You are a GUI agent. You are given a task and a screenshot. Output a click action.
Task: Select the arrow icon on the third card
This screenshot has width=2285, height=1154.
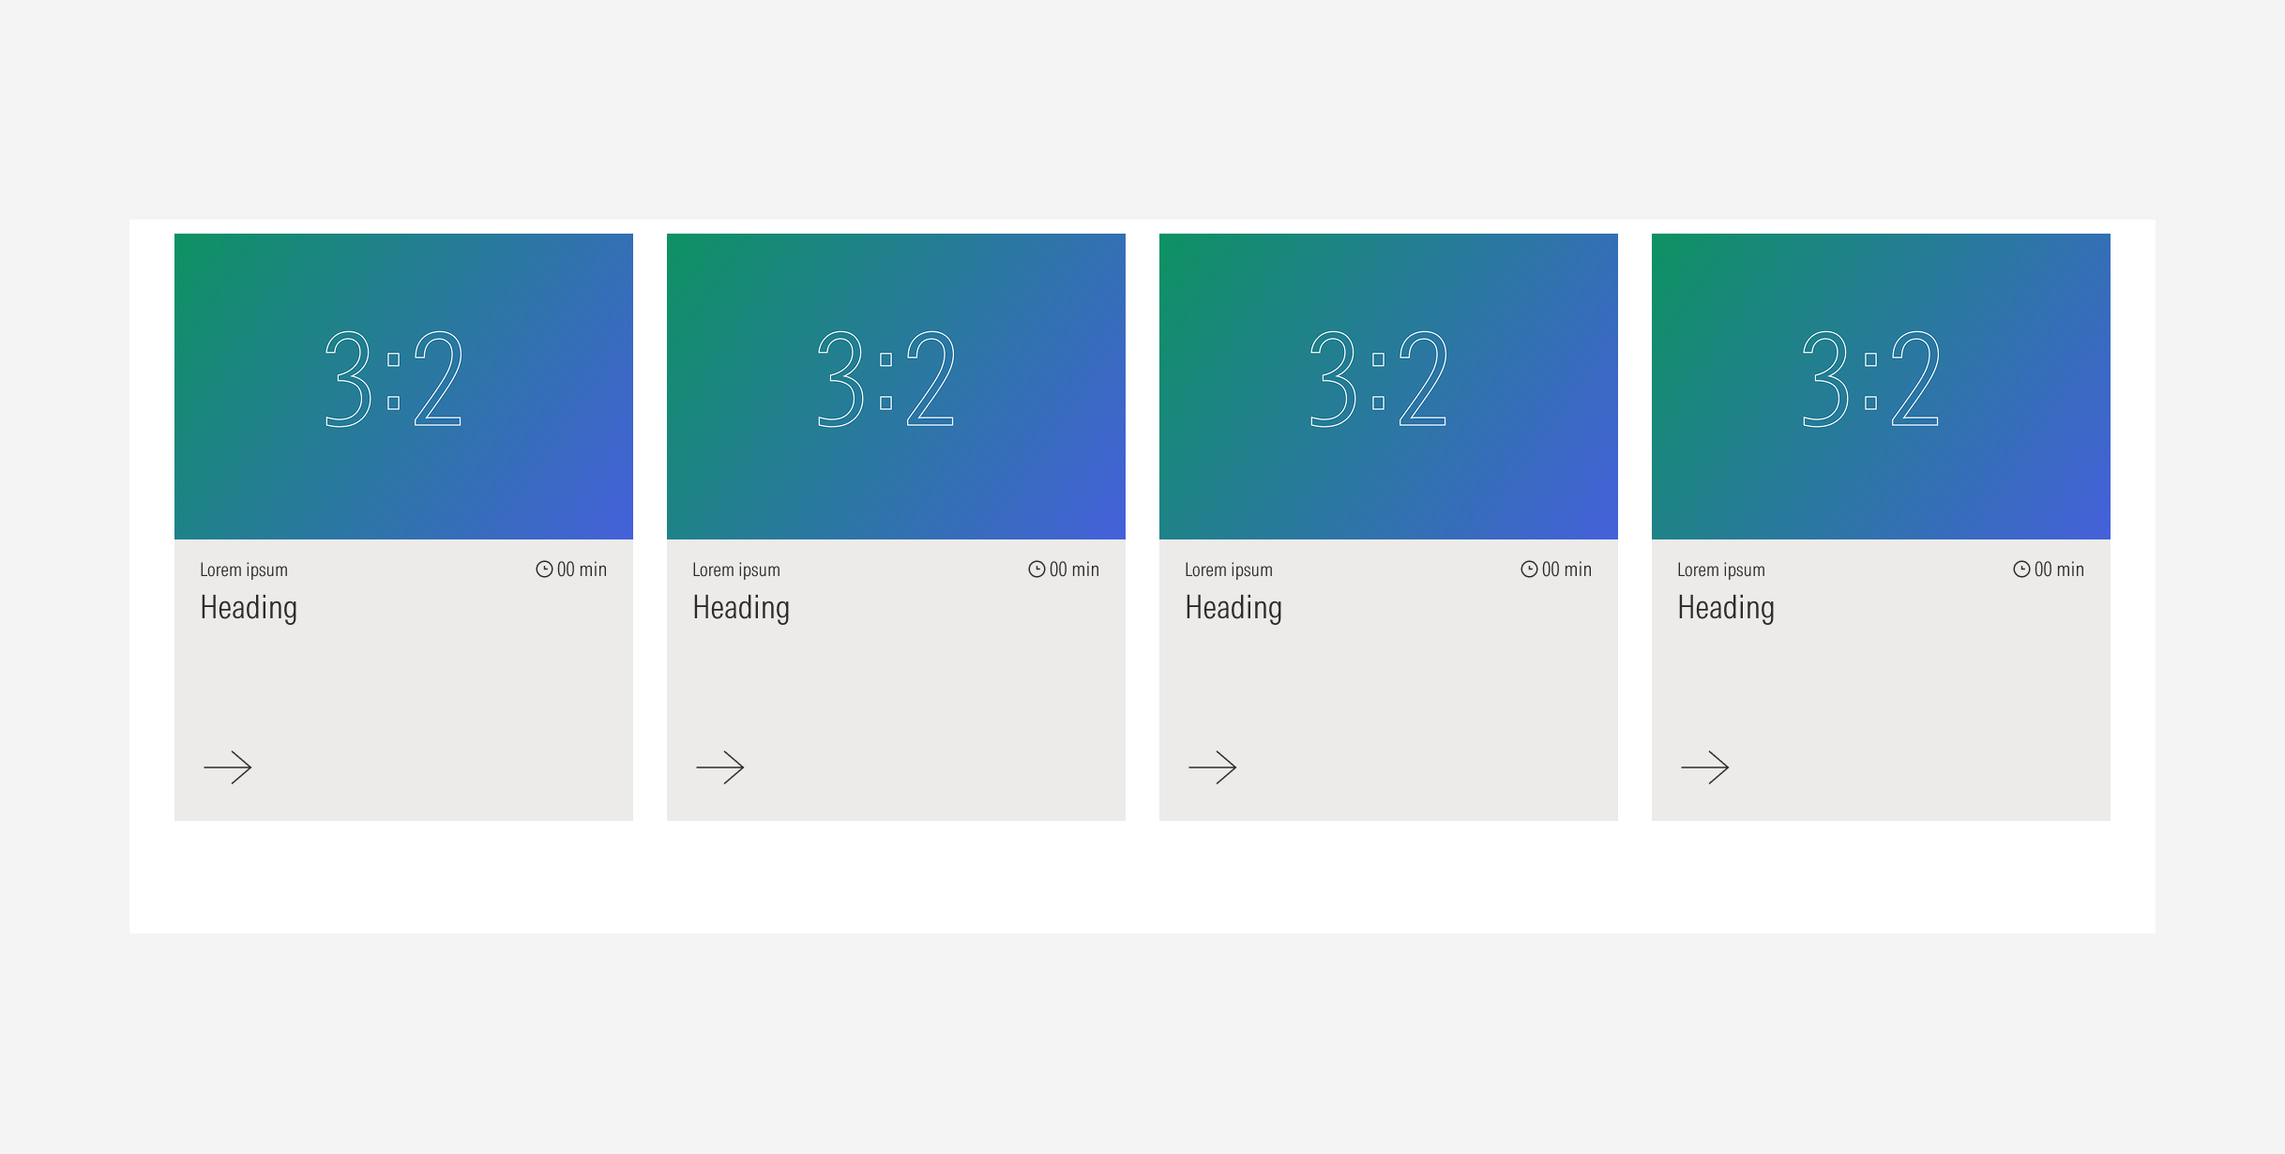[x=1213, y=767]
